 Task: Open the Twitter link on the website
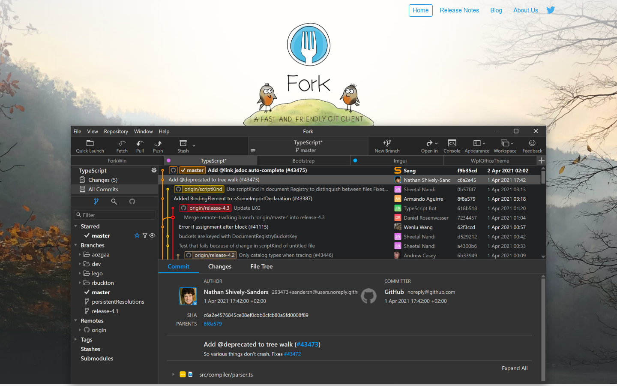point(551,10)
